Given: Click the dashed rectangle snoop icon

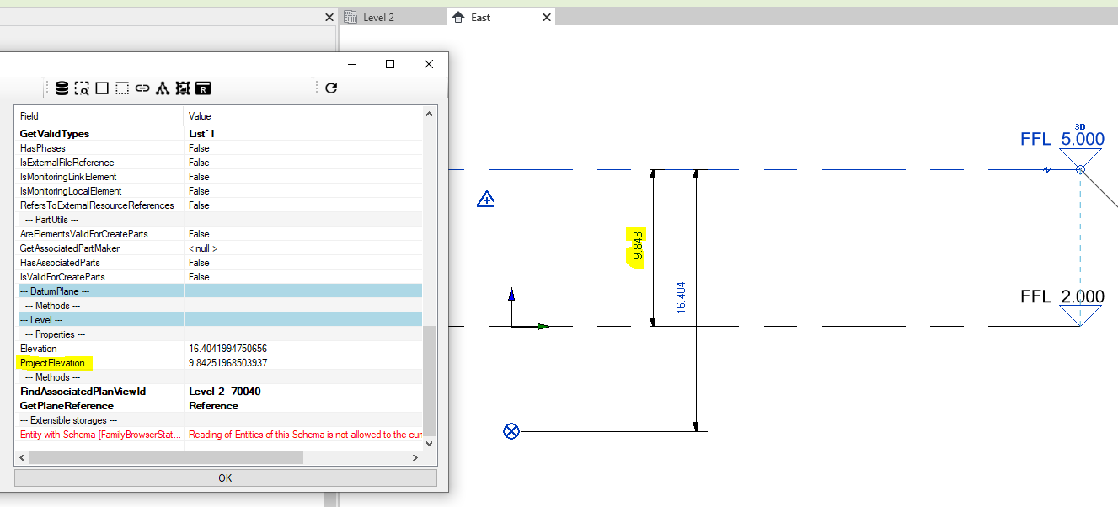Looking at the screenshot, I should [121, 88].
